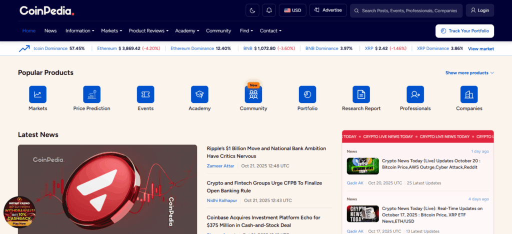
Task: Open the first Qadir AK author link
Action: point(355,183)
